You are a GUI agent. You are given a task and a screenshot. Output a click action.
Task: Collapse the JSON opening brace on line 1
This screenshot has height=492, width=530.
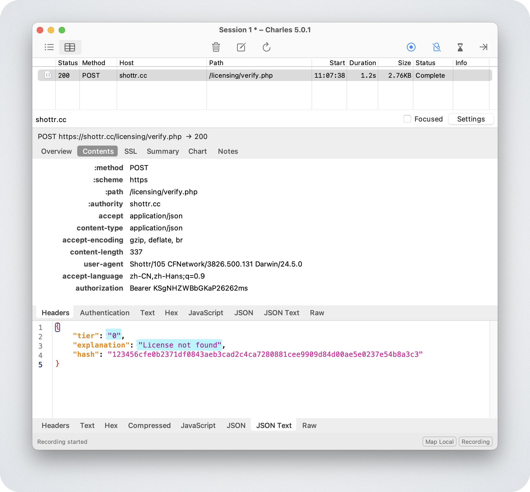pyautogui.click(x=57, y=327)
